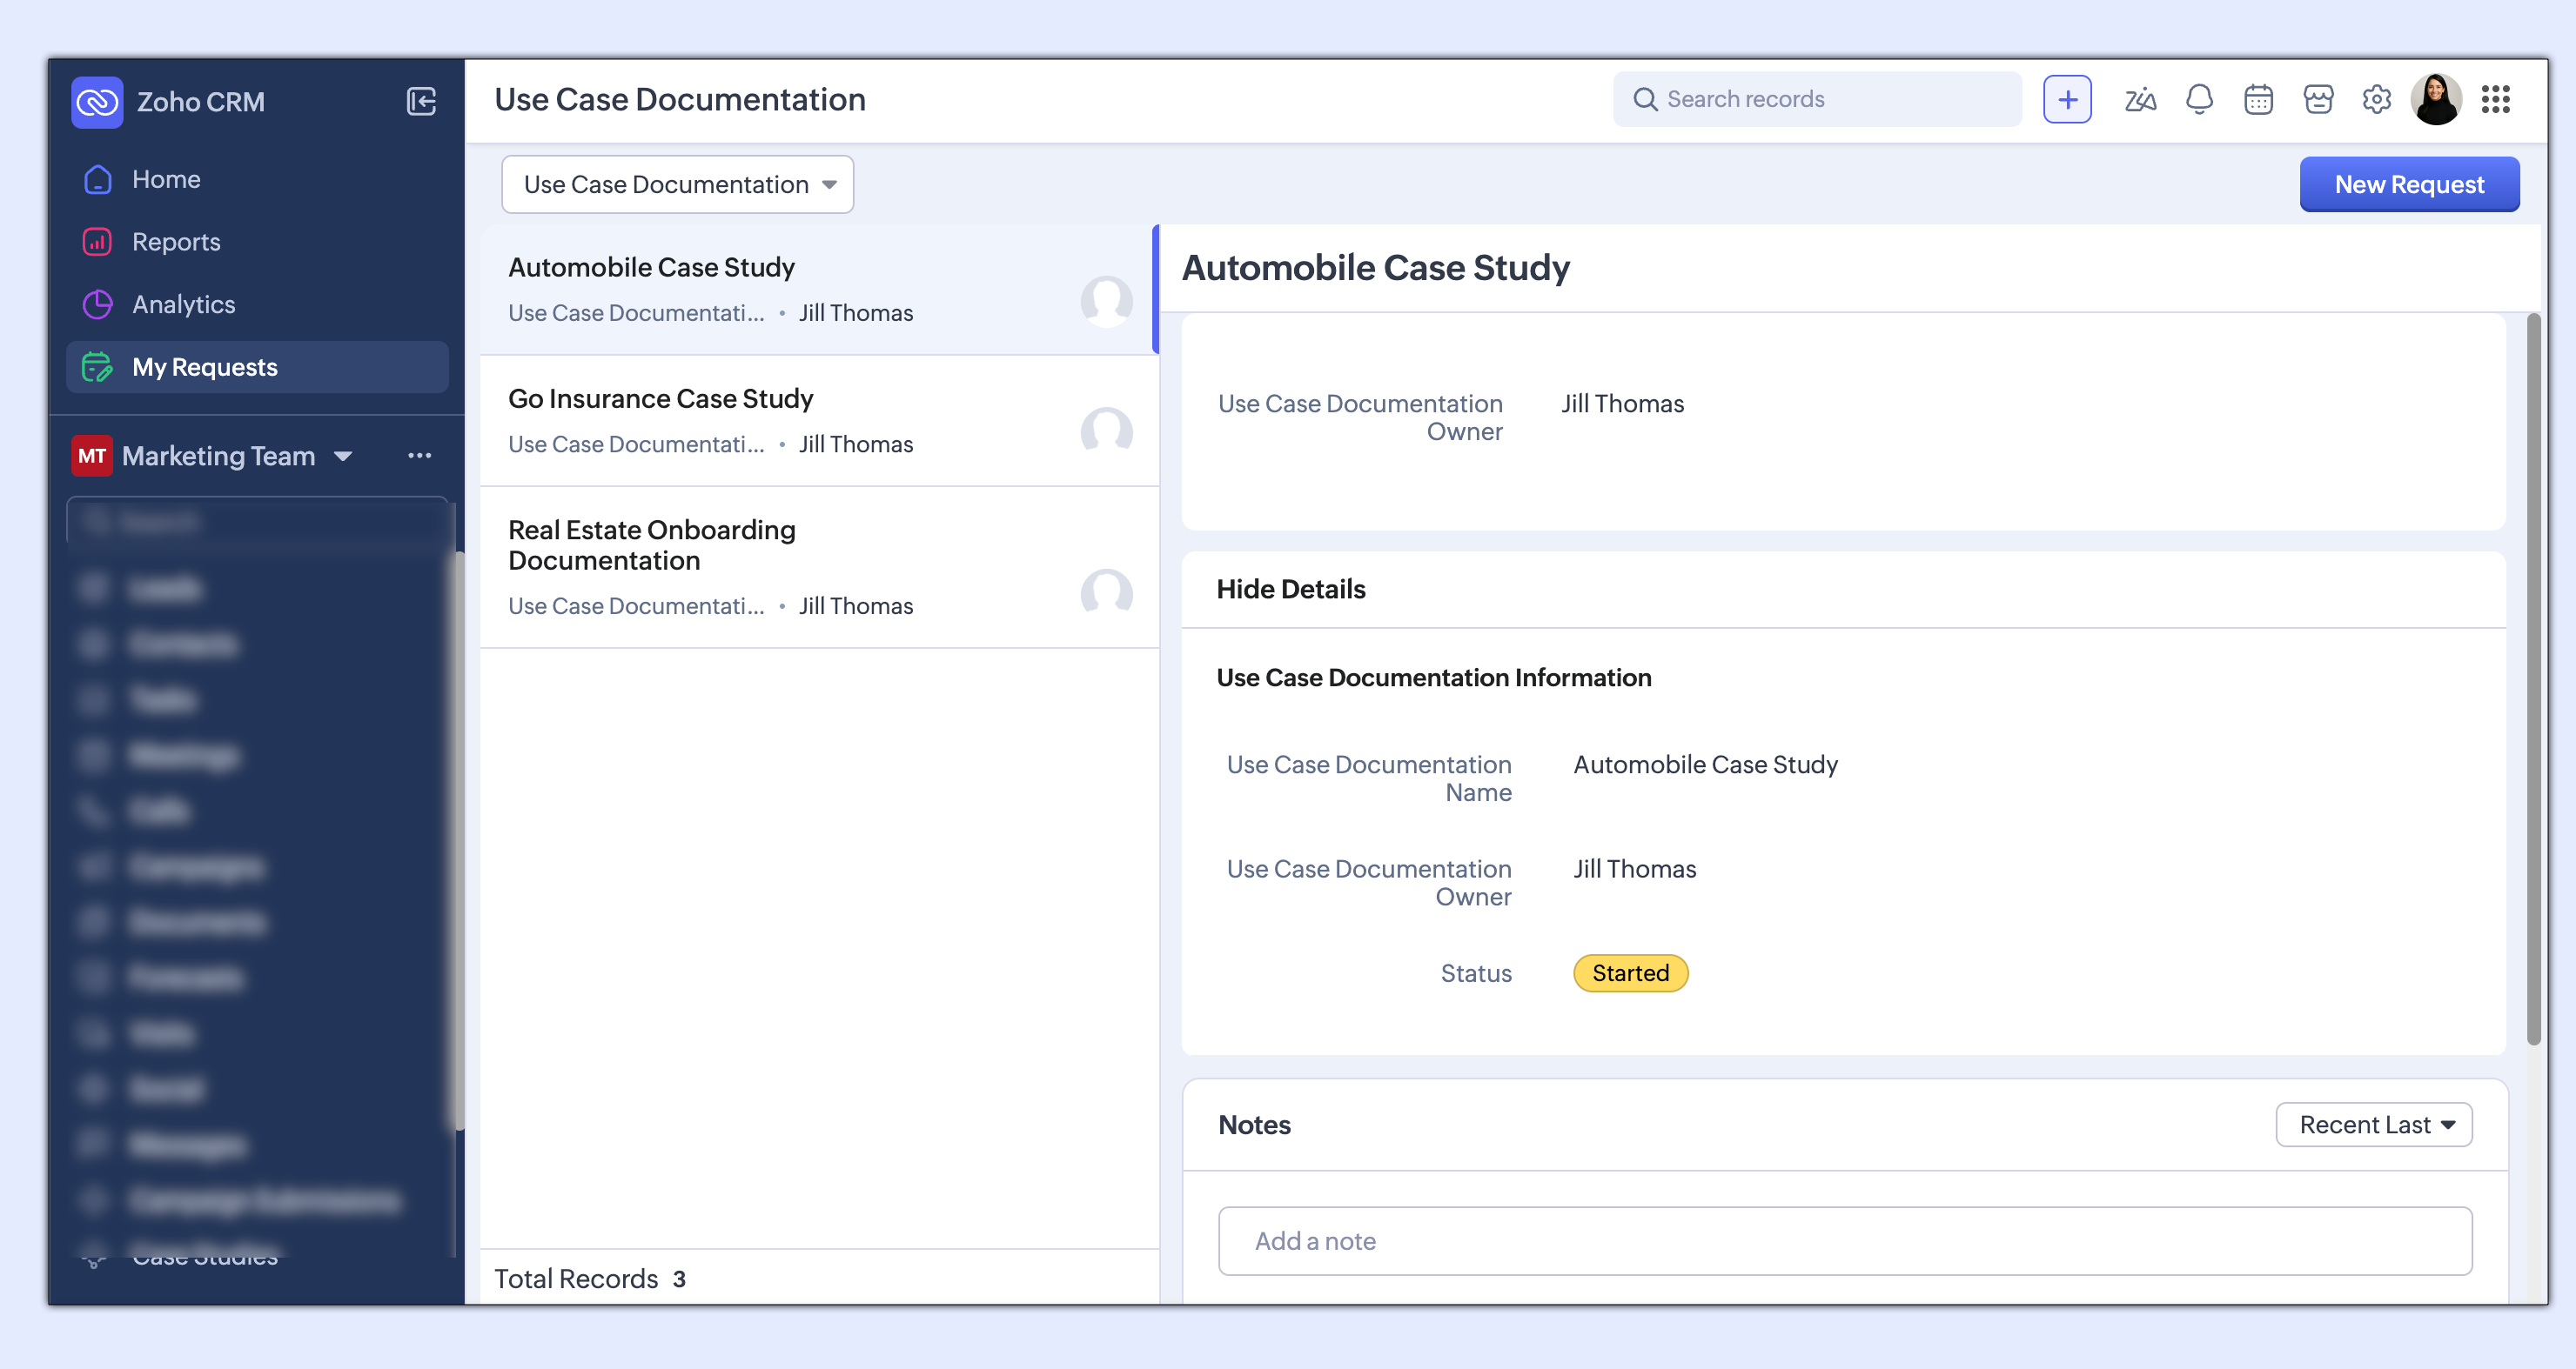Viewport: 2576px width, 1369px height.
Task: Open Analytics in the sidebar
Action: pos(184,304)
